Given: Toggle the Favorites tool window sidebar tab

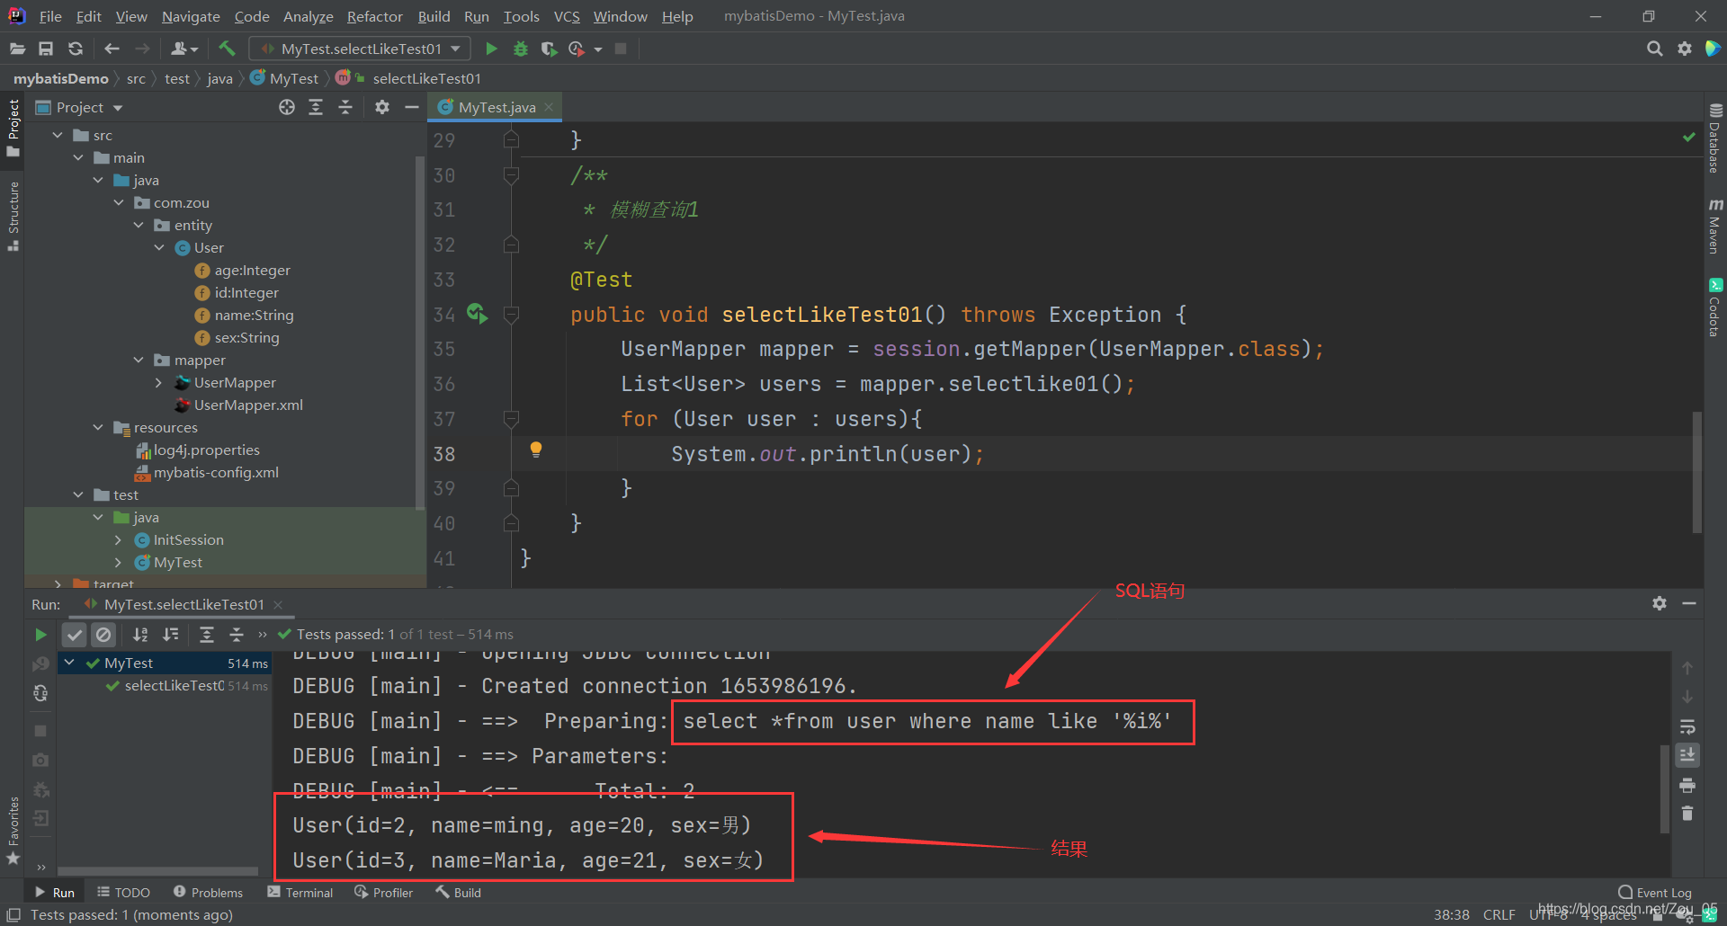Looking at the screenshot, I should tap(13, 832).
